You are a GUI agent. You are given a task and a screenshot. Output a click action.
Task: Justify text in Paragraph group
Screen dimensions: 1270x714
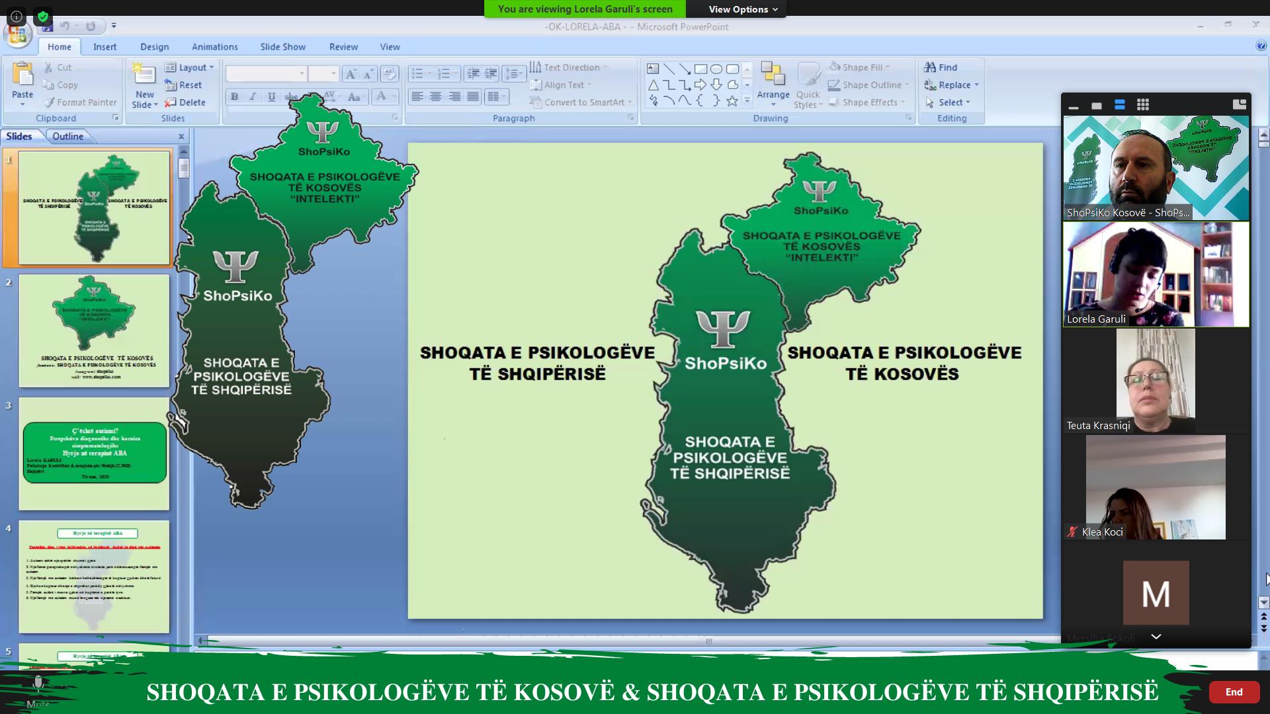pos(473,97)
